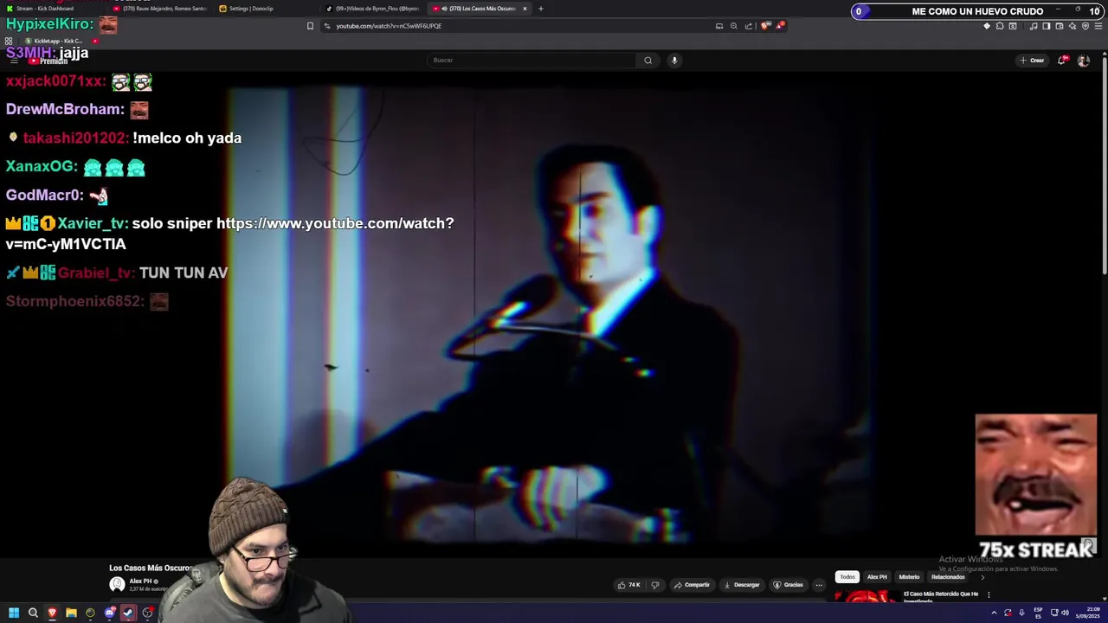Open the 'Stream - Kick Dashboard' browser tab
The height and width of the screenshot is (623, 1108).
point(52,9)
